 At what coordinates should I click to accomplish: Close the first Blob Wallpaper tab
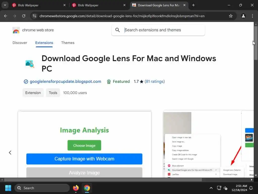coord(64,5)
